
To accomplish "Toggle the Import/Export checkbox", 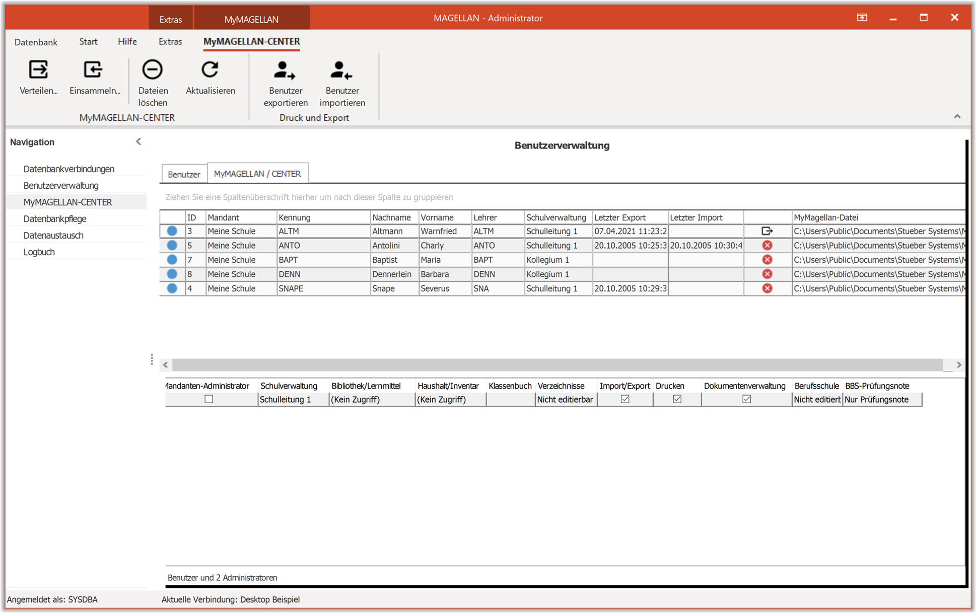I will [625, 400].
